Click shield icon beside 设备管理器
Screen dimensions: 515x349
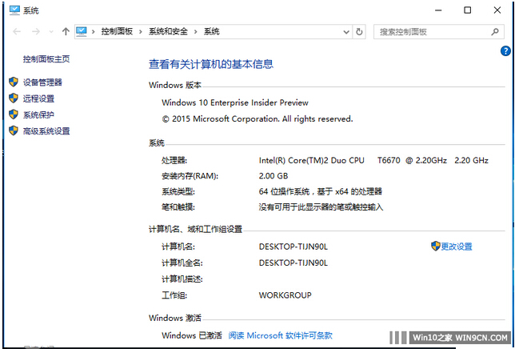(x=14, y=82)
